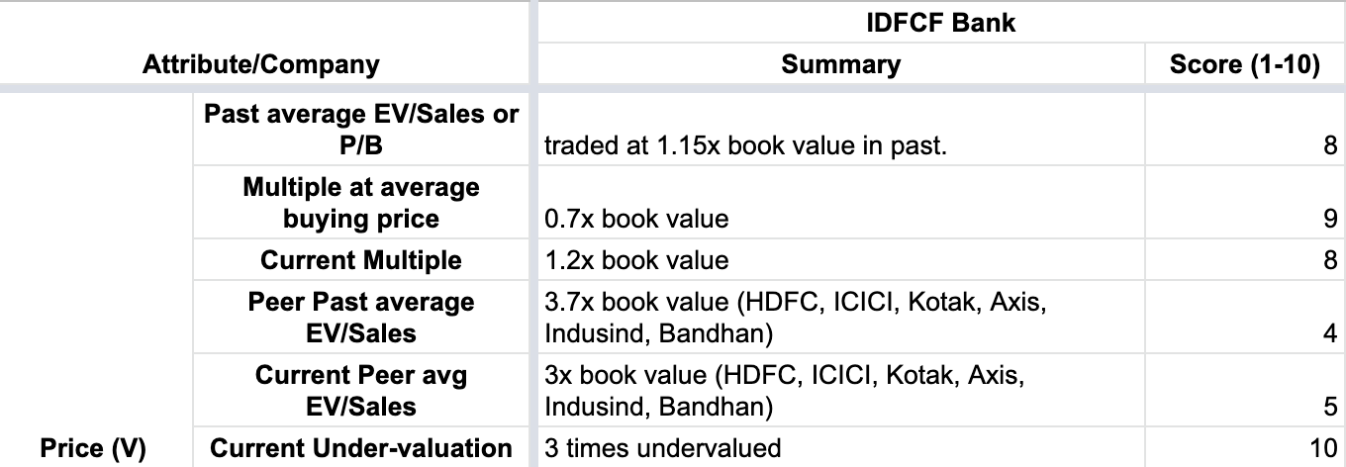The width and height of the screenshot is (1346, 467).
Task: Select the Score (1-10) column header
Action: coord(1244,65)
